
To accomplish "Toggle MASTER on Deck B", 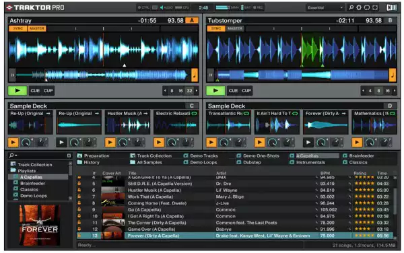I will (235, 28).
